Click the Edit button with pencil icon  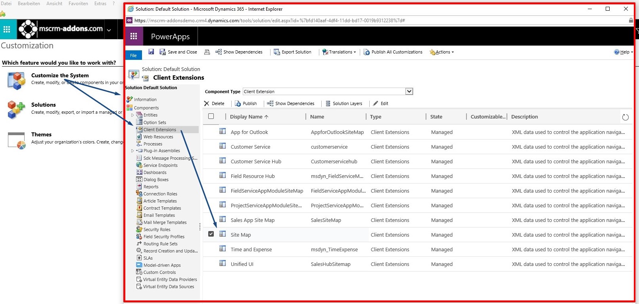[380, 103]
